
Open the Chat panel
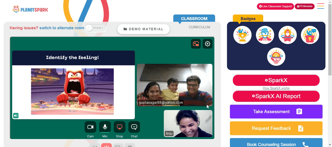[x=134, y=127]
